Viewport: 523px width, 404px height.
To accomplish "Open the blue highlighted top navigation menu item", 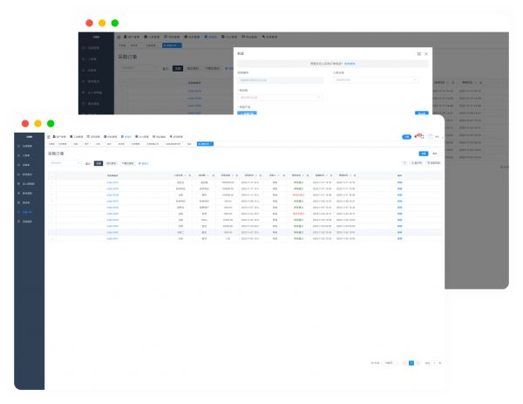I will point(126,137).
